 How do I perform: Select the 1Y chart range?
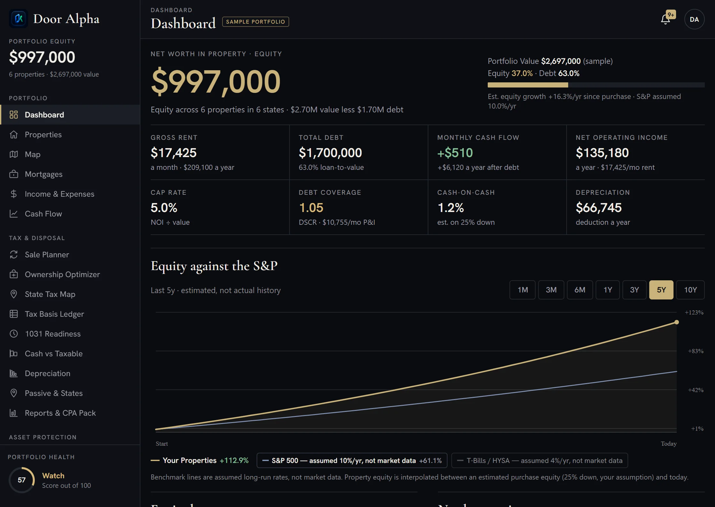[608, 290]
